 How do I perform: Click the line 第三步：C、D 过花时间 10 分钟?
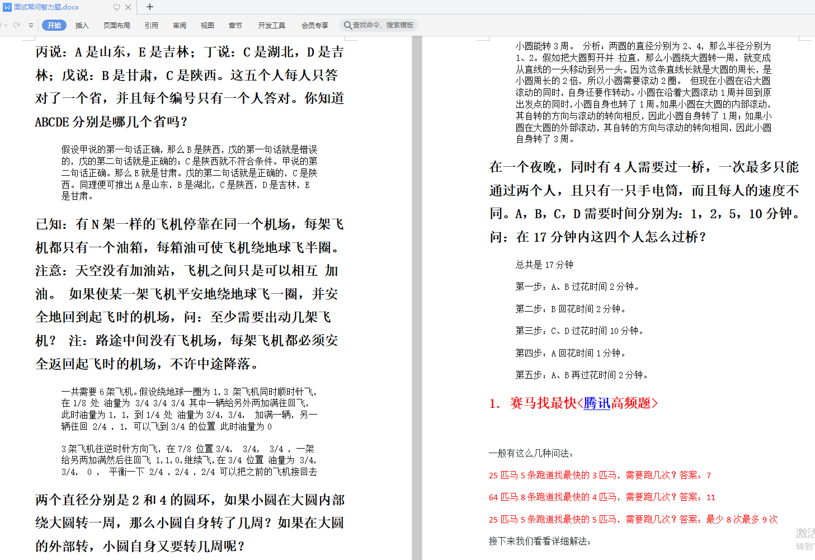(x=580, y=331)
